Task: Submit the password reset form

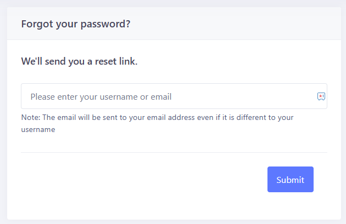Action: pyautogui.click(x=291, y=179)
